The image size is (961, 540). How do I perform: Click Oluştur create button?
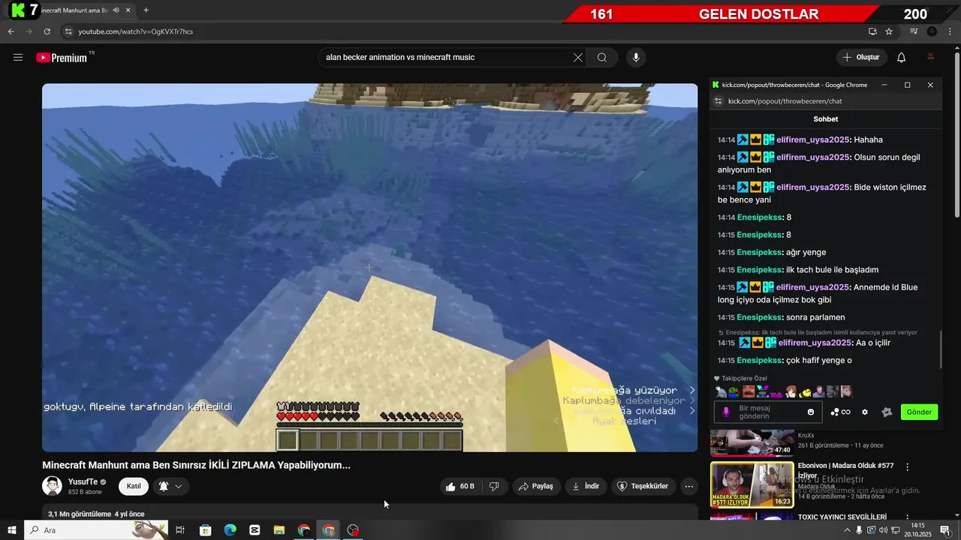tap(862, 58)
